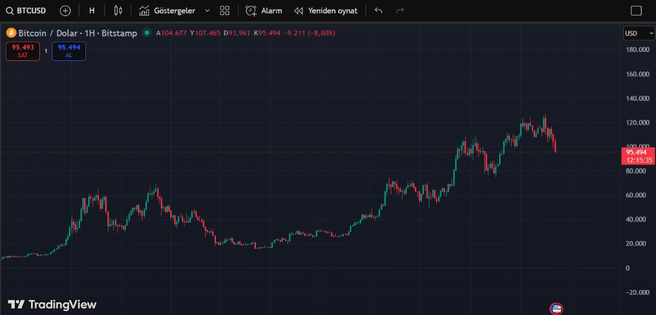656x315 pixels.
Task: Click the open value A104.677
Action: point(171,33)
